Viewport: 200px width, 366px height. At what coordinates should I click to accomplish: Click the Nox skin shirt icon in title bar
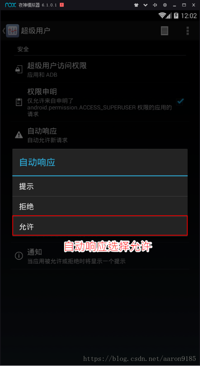coord(136,5)
